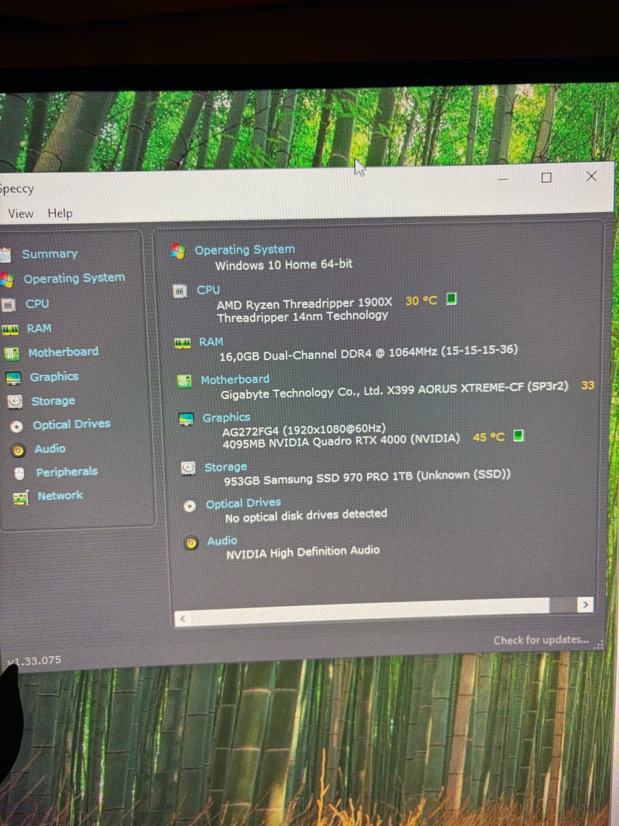Viewport: 619px width, 826px height.
Task: Click the monitor icon next to Graphics heading
Action: [186, 419]
